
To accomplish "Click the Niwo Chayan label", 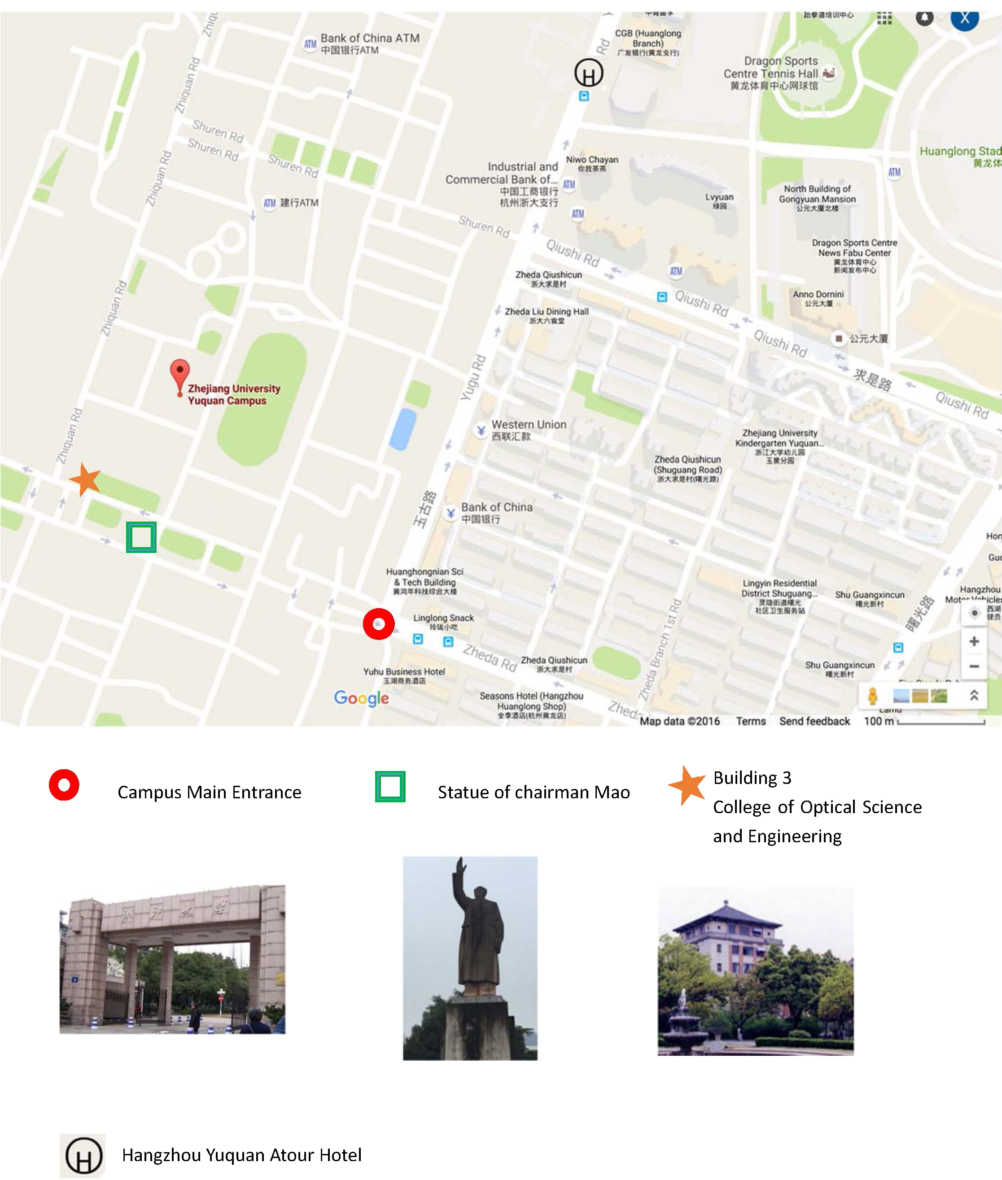I will click(x=592, y=164).
